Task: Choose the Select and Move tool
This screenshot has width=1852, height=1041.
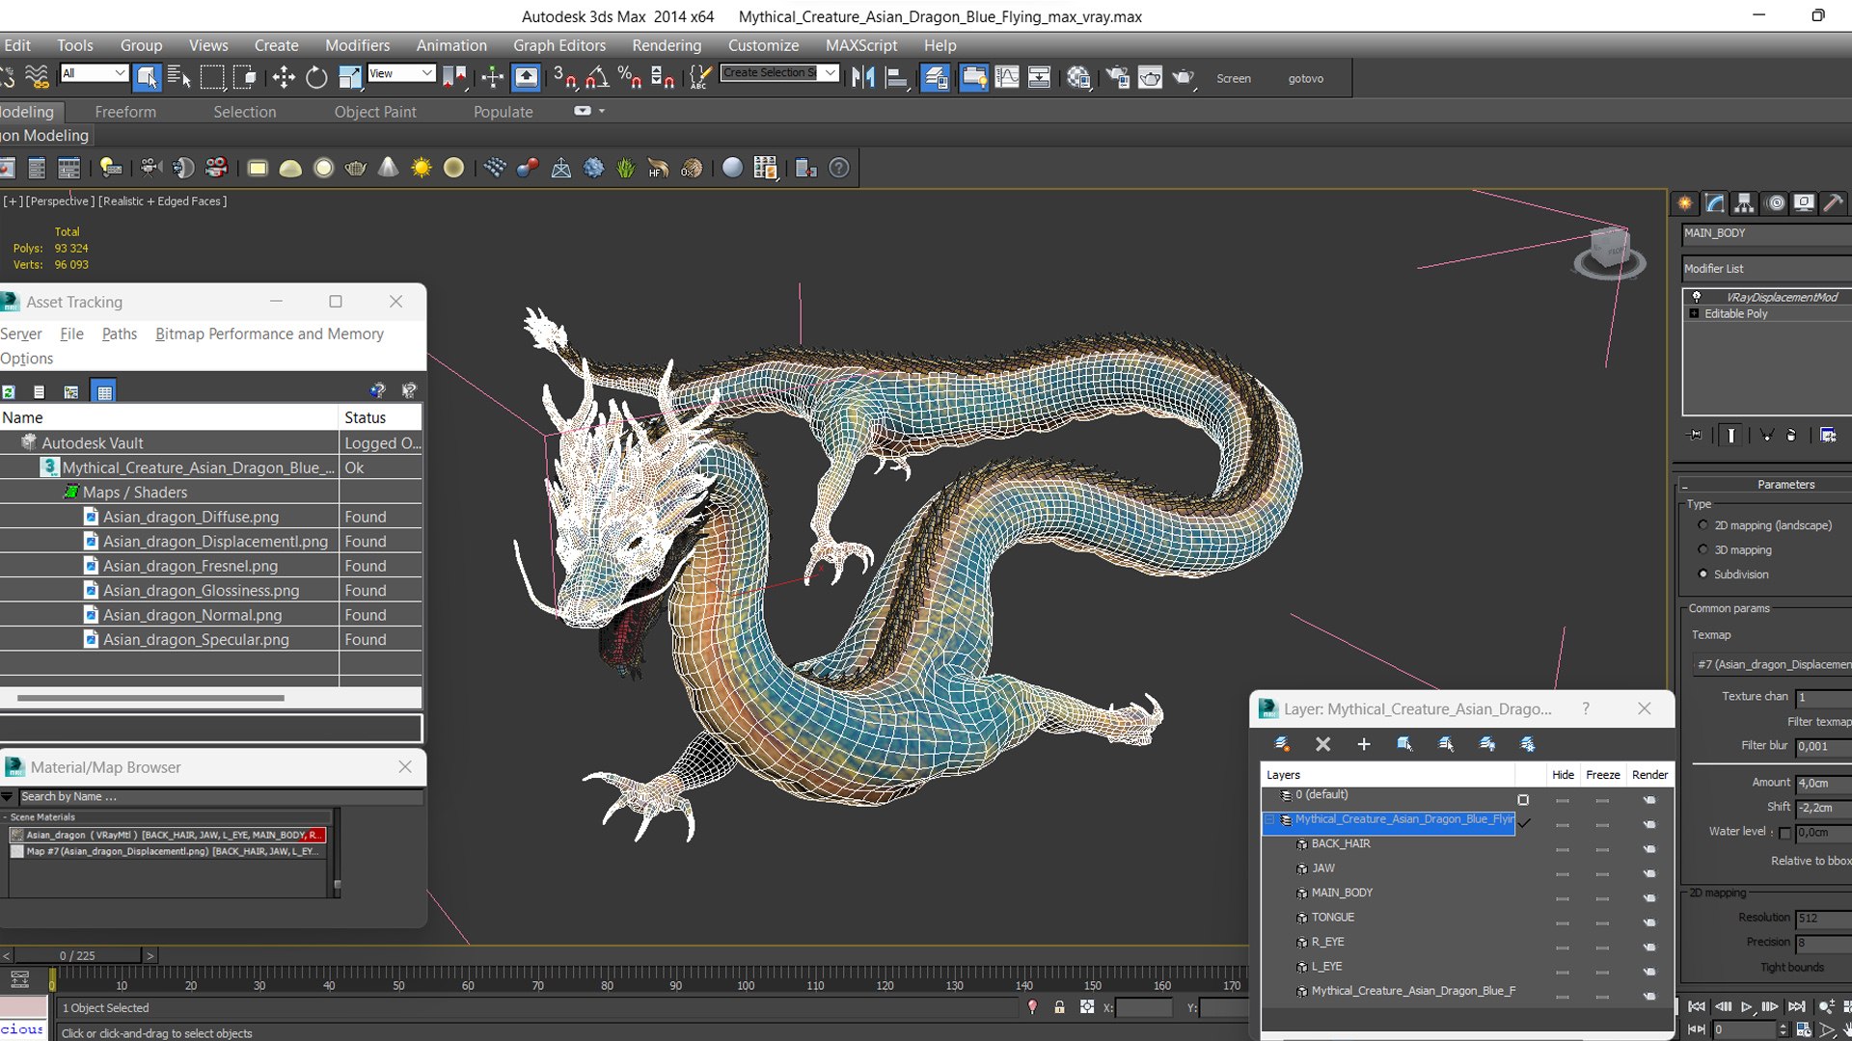Action: pos(284,77)
